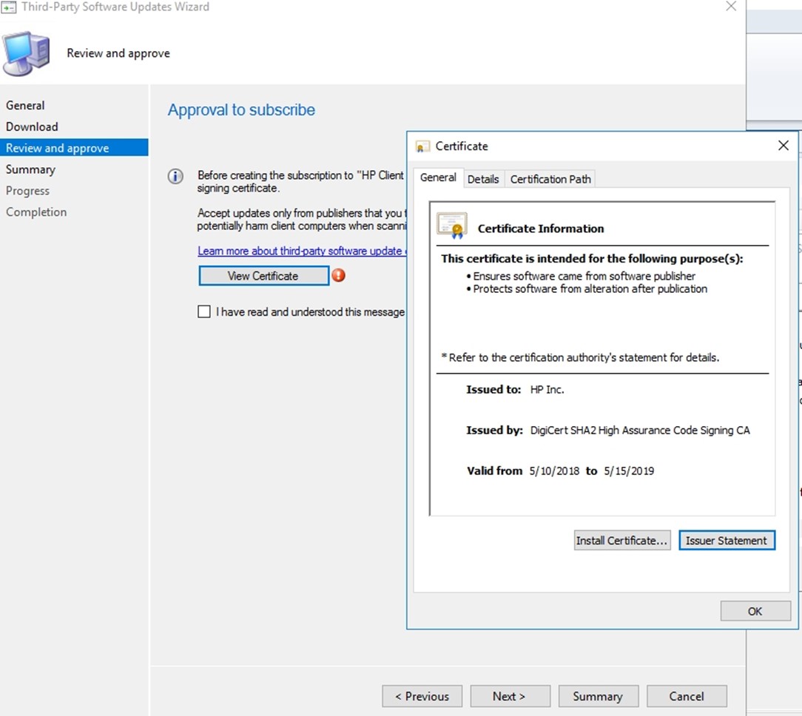This screenshot has width=802, height=716.
Task: Open the Certification Path tab
Action: [550, 179]
